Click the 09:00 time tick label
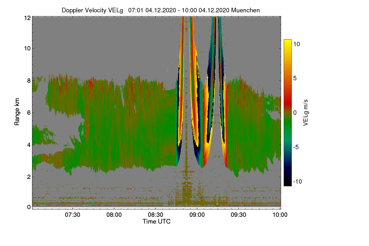The image size is (369, 246). click(198, 215)
